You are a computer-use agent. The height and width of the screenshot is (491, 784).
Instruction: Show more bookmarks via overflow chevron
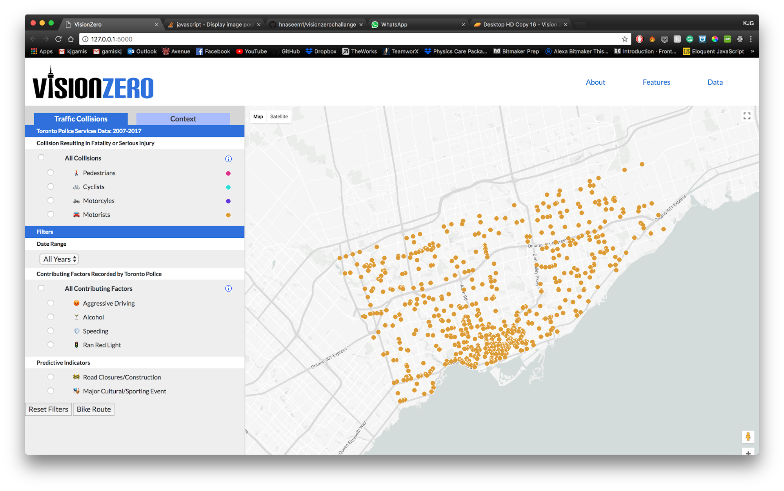752,51
